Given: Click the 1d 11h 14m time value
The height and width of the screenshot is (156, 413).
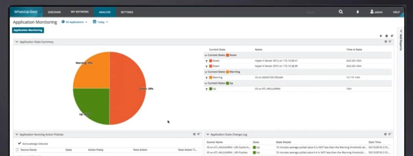Looking at the screenshot, I should tap(353, 78).
